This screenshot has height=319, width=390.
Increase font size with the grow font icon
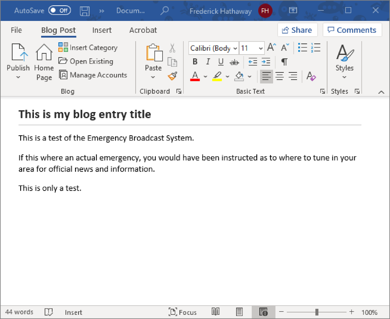point(271,47)
